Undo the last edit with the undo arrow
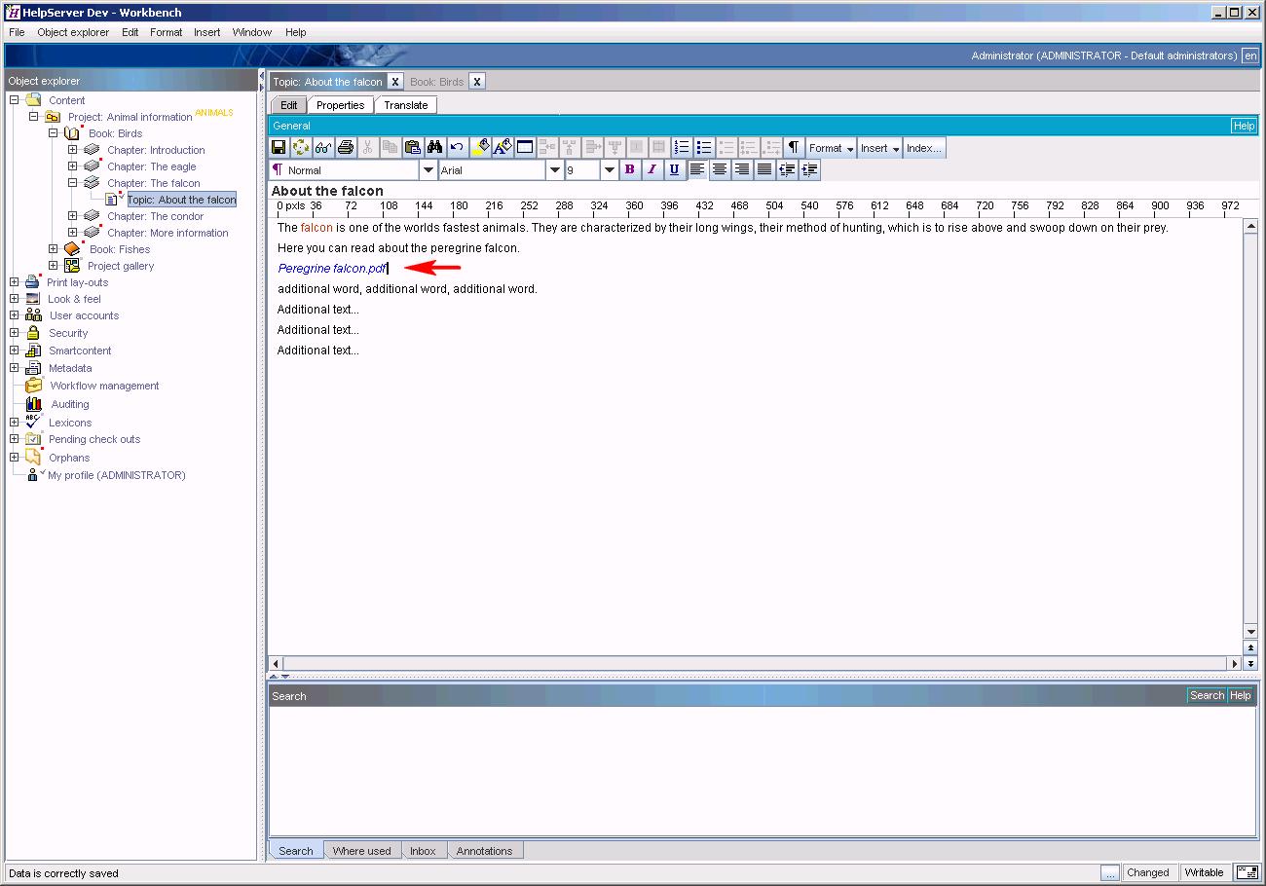Screen dimensions: 1266x886 click(x=458, y=148)
